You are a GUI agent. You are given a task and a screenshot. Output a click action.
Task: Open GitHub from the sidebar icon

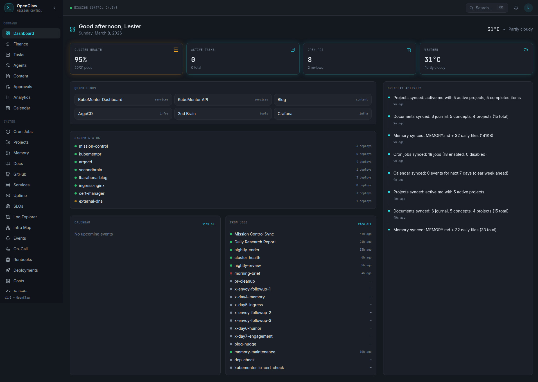coord(8,174)
